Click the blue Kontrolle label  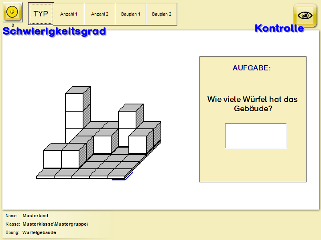coord(279,28)
